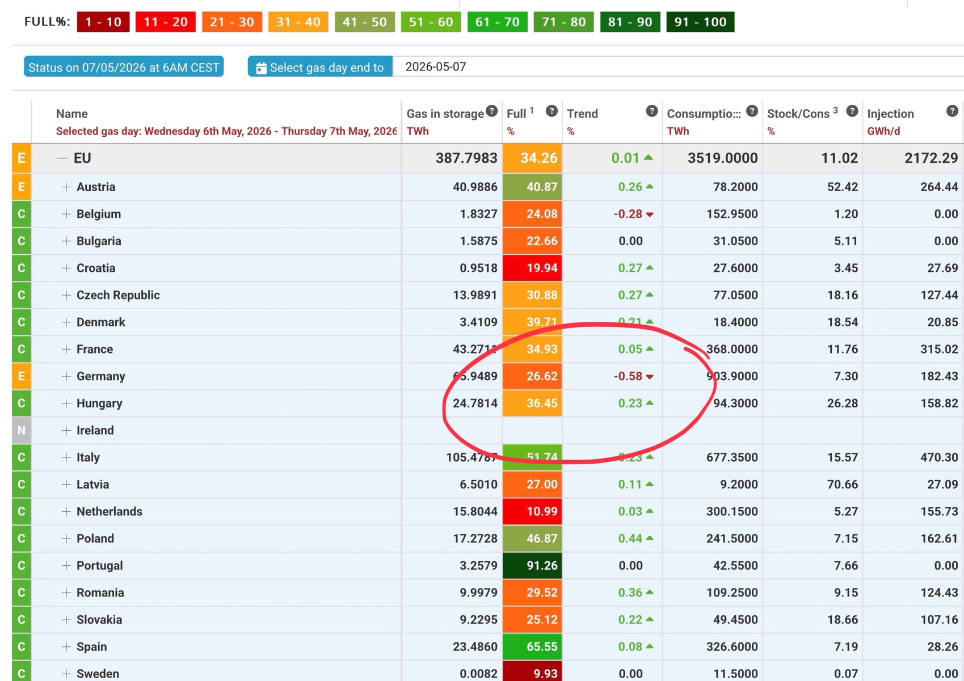Image resolution: width=964 pixels, height=681 pixels.
Task: Click the grey N badge beside Ireland
Action: click(x=22, y=430)
